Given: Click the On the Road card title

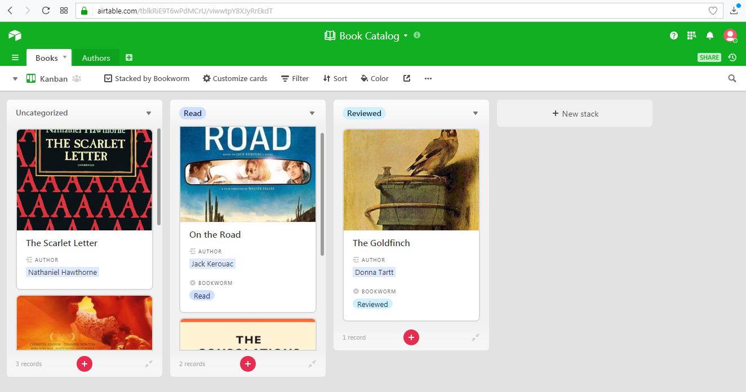Looking at the screenshot, I should [215, 235].
